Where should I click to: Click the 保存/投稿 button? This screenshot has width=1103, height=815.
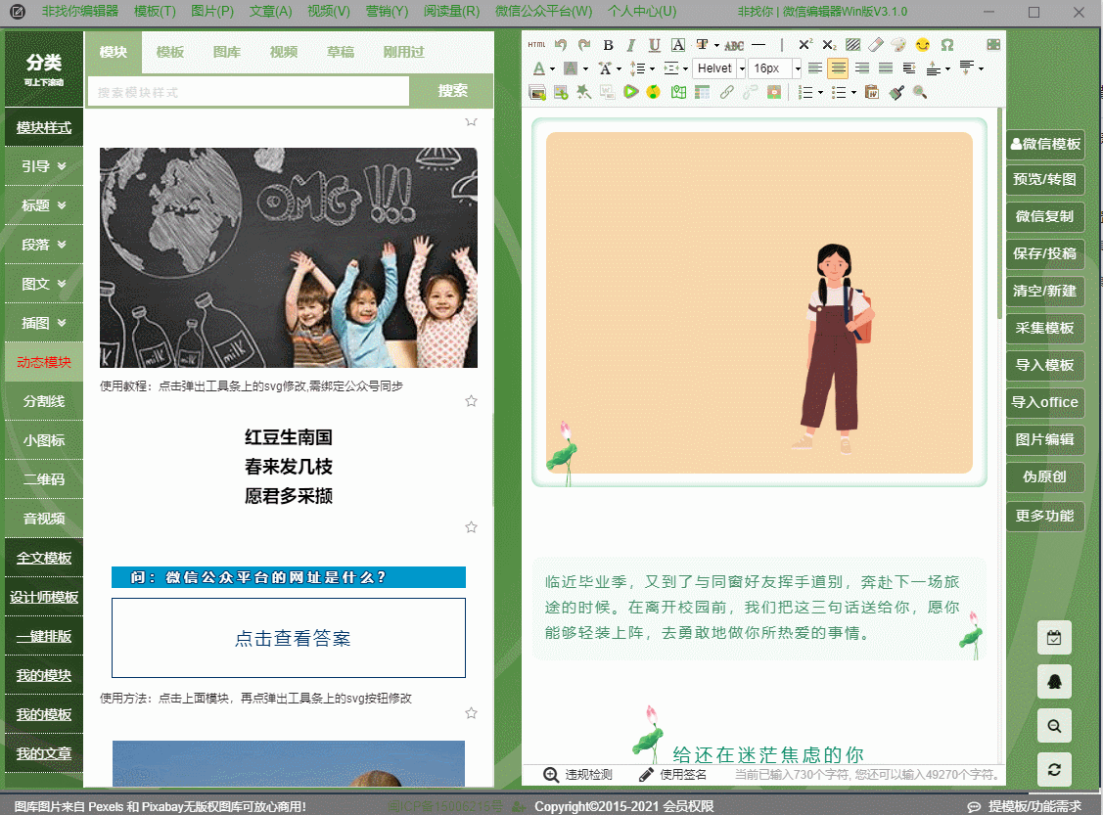(1044, 253)
